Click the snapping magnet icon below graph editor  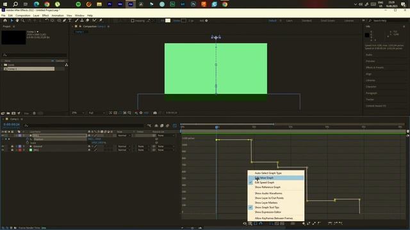pos(261,223)
